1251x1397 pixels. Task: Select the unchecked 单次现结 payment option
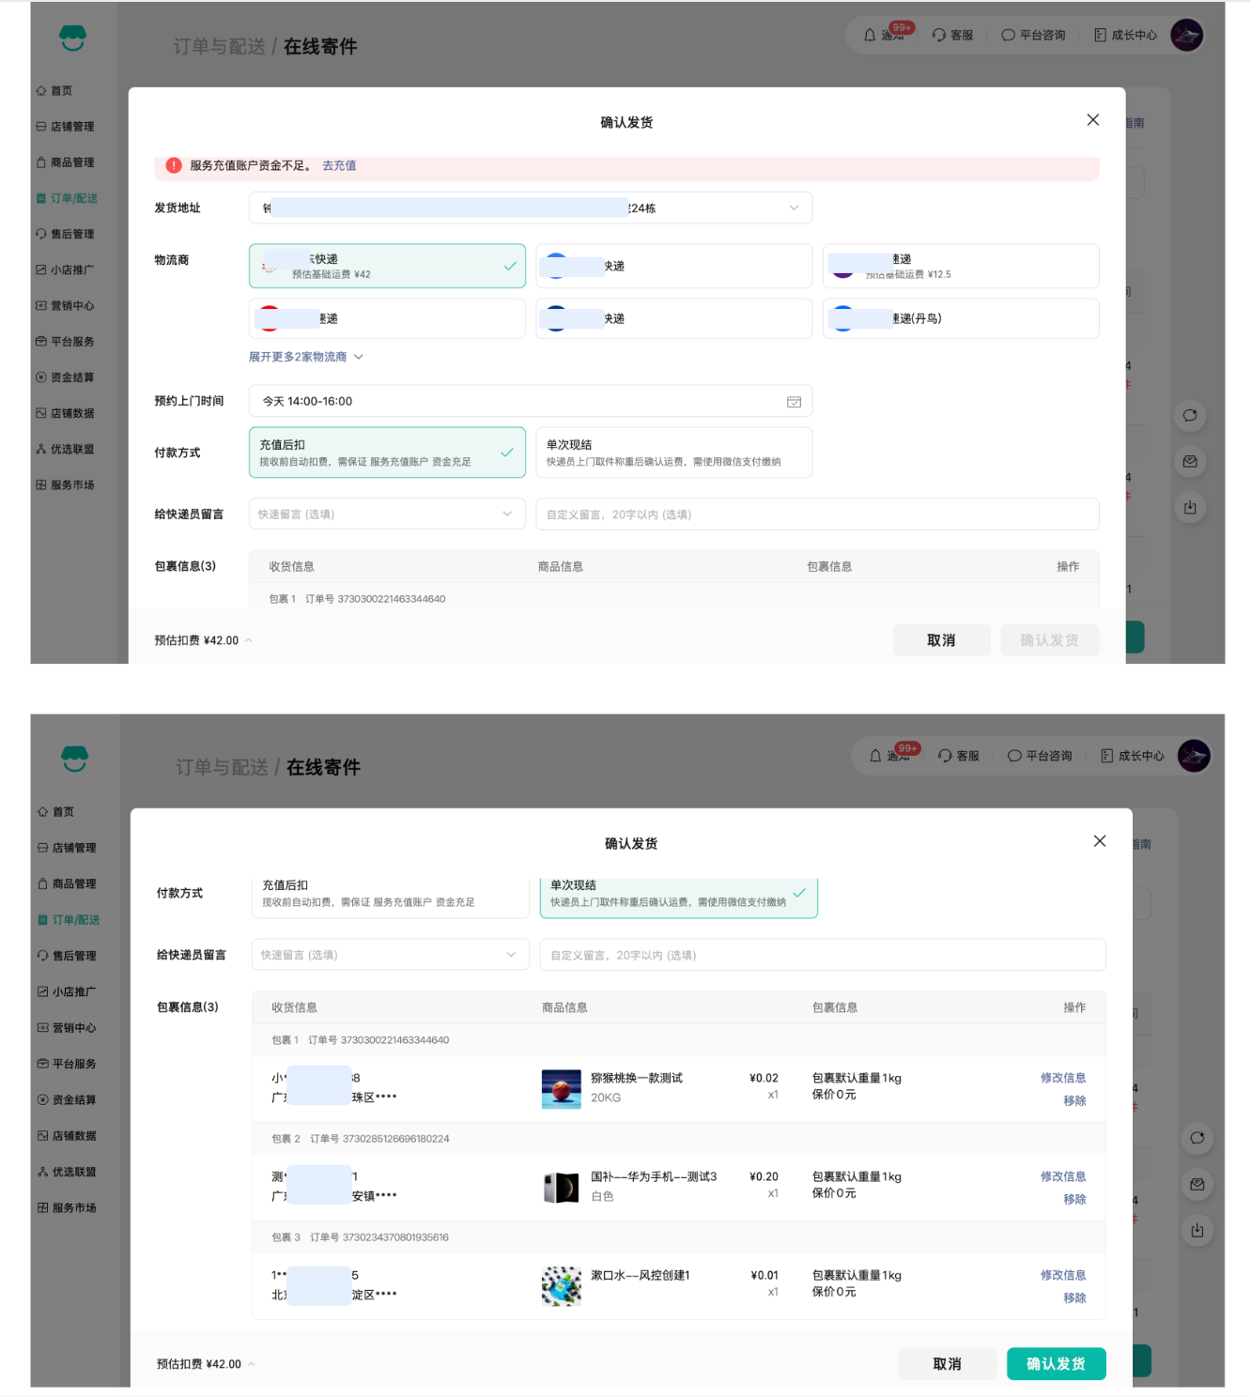[x=673, y=453]
